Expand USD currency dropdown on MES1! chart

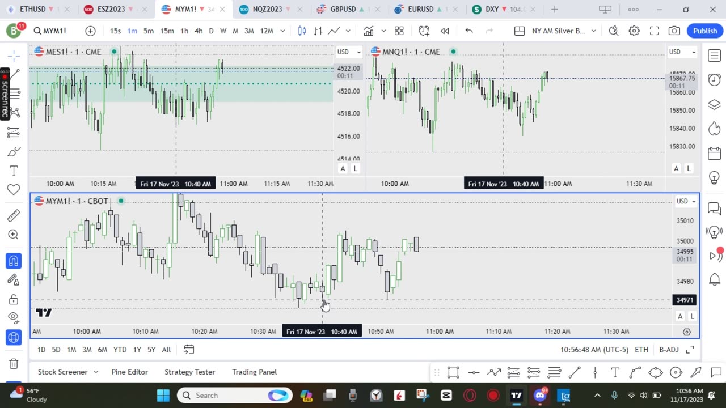[x=349, y=52]
